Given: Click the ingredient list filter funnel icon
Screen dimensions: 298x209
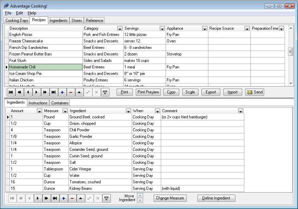Looking at the screenshot, I should point(106,198).
